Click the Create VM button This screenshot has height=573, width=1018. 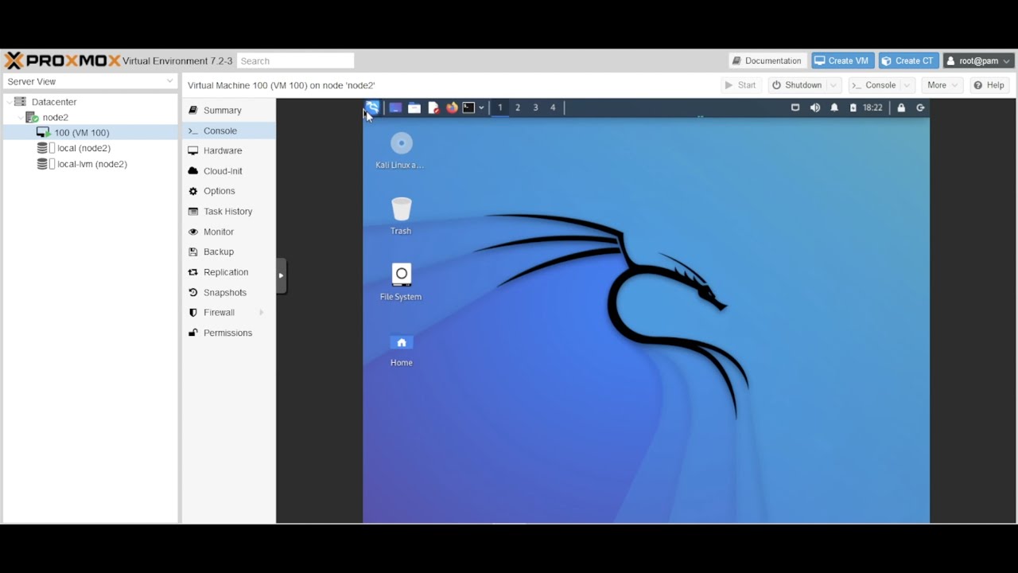point(842,60)
